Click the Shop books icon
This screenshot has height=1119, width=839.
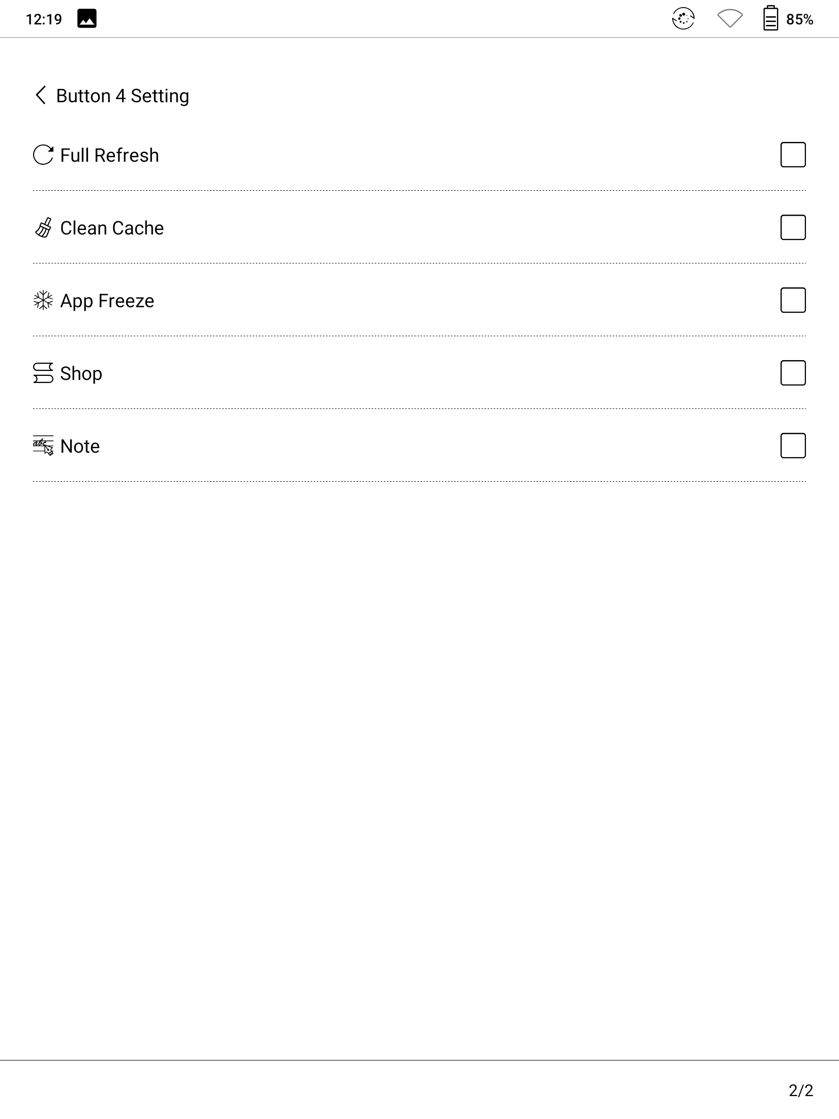43,373
